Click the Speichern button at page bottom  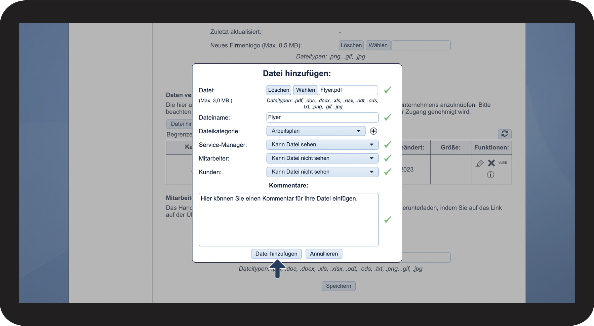point(338,286)
